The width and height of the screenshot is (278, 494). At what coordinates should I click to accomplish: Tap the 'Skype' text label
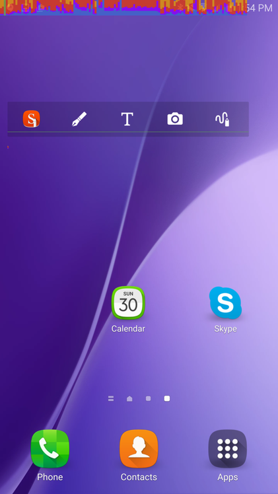pos(225,329)
